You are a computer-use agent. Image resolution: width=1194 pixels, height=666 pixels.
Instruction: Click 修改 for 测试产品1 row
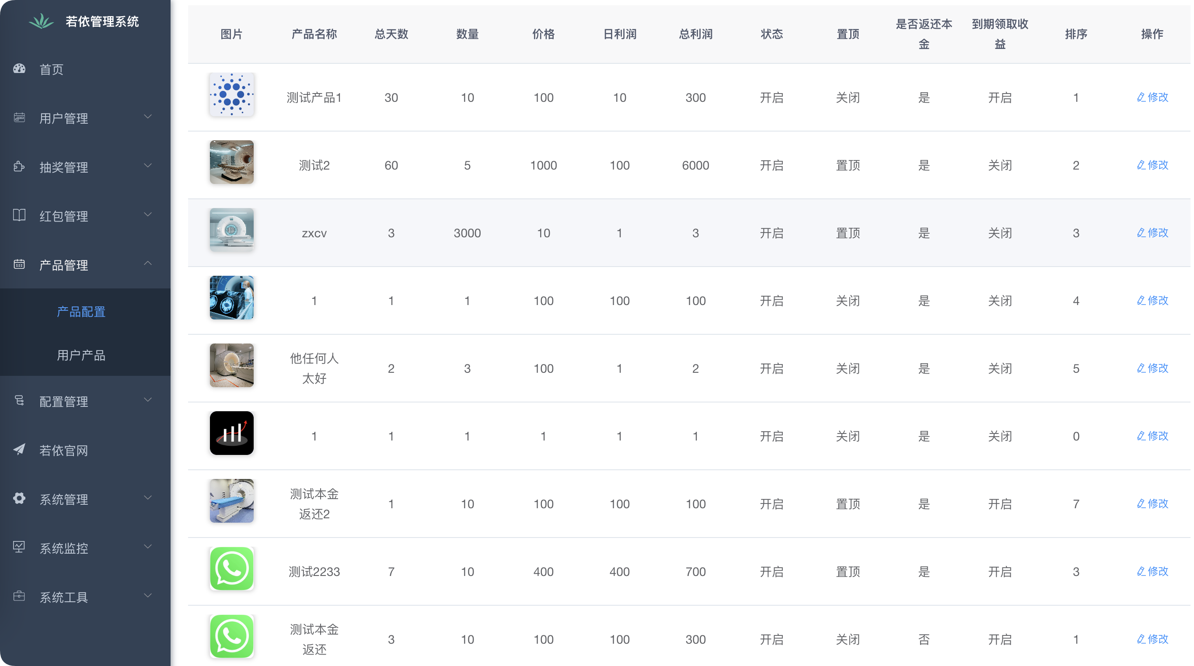pyautogui.click(x=1152, y=97)
